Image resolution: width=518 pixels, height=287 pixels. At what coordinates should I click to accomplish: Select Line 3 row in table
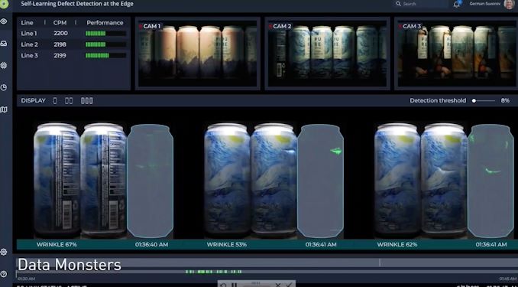(x=73, y=55)
